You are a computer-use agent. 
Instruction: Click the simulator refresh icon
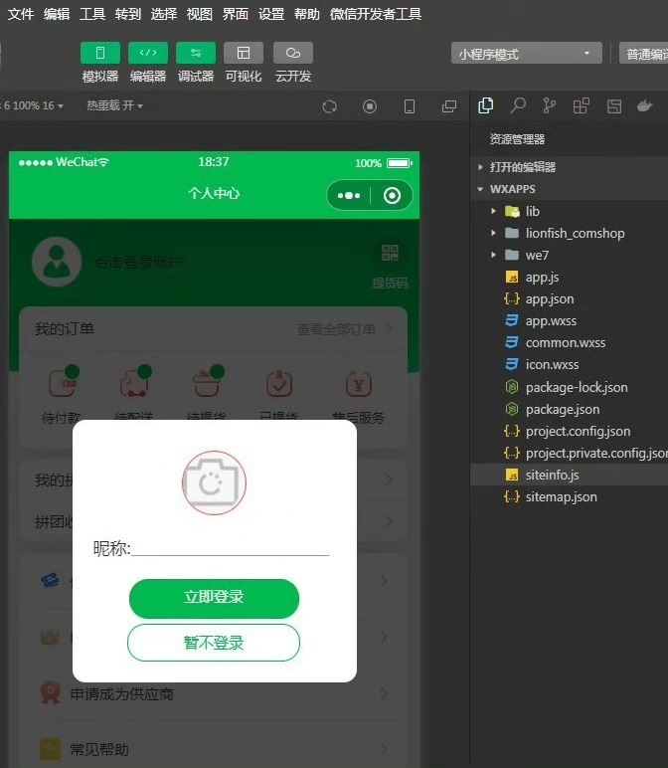click(330, 106)
